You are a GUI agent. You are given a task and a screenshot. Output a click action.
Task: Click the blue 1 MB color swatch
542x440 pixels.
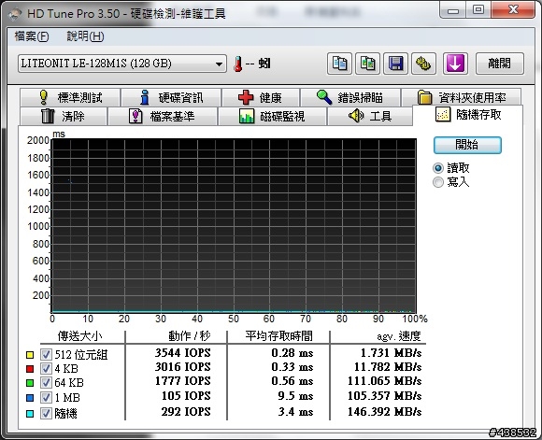tap(30, 398)
